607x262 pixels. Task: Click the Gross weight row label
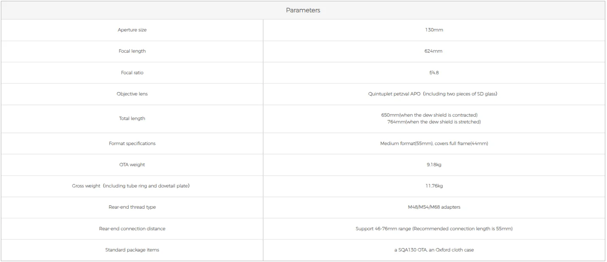(x=131, y=186)
